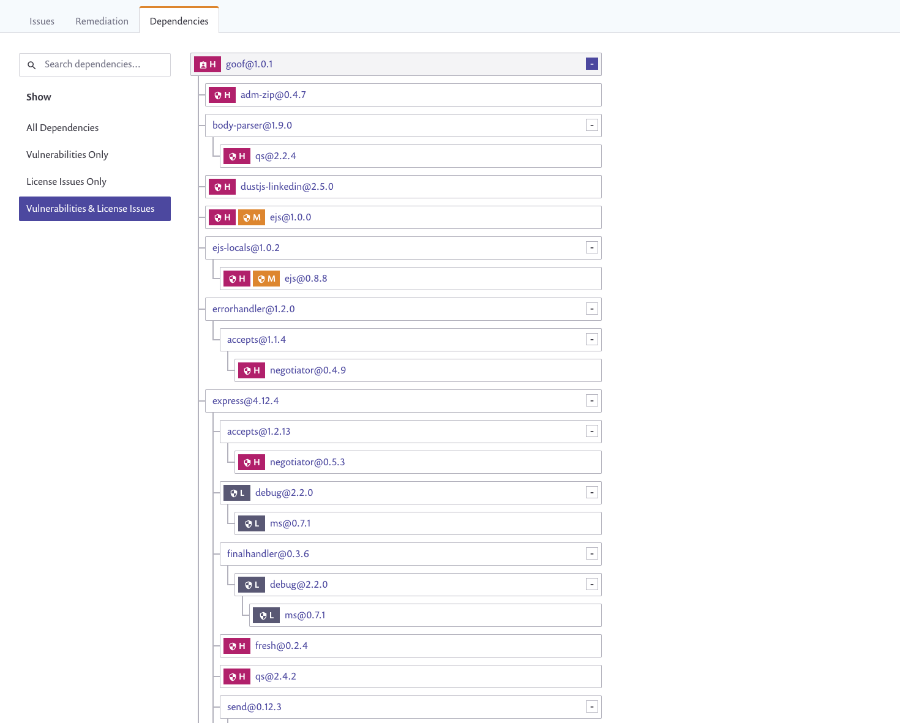Select the All Dependencies filter

point(62,127)
